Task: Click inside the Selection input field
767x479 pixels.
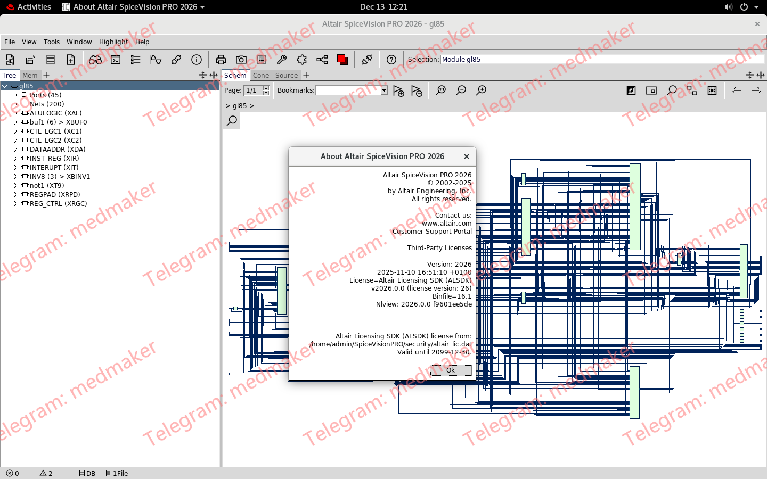Action: click(586, 59)
